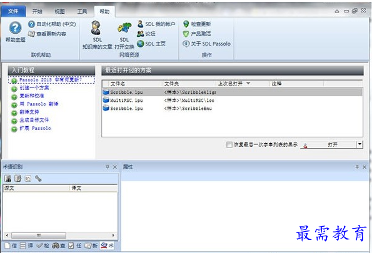Click the 自动化帮助 (中文) help icon
This screenshot has width=372, height=253.
tap(31, 24)
